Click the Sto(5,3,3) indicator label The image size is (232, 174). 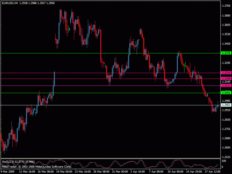(7, 162)
